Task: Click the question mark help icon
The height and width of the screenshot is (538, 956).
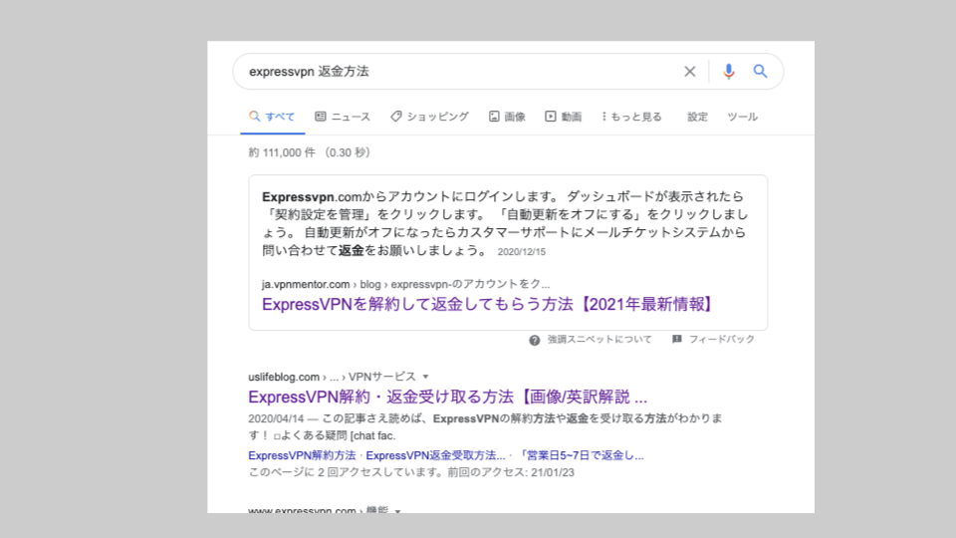Action: [535, 341]
